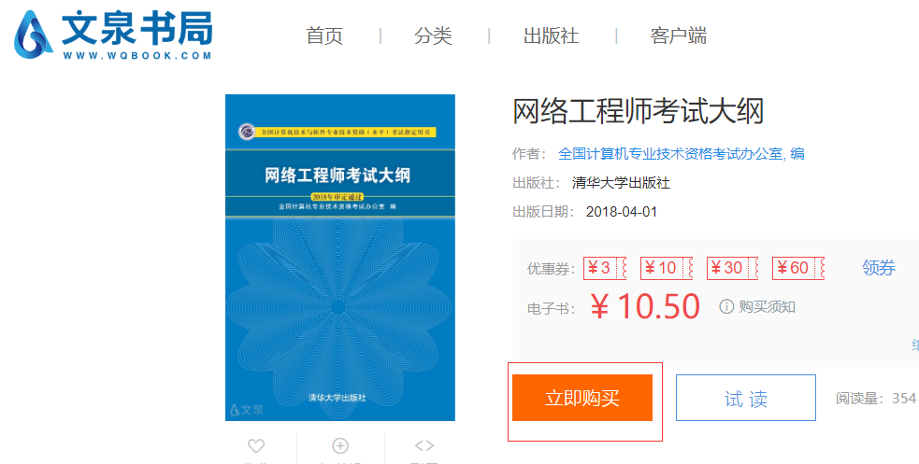The image size is (919, 464).
Task: Open the 首页 menu item
Action: pos(324,35)
